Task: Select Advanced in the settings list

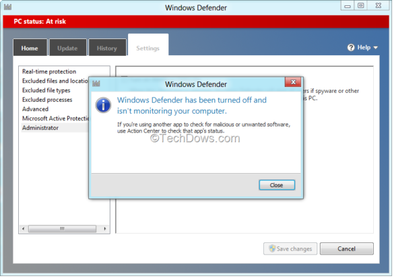Action: click(36, 109)
